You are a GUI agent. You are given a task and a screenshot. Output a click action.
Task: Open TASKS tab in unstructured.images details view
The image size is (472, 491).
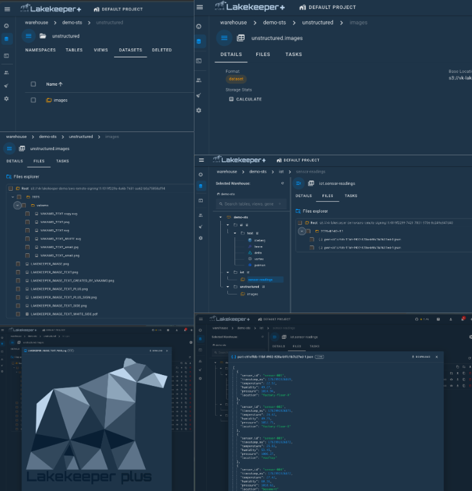pyautogui.click(x=294, y=55)
